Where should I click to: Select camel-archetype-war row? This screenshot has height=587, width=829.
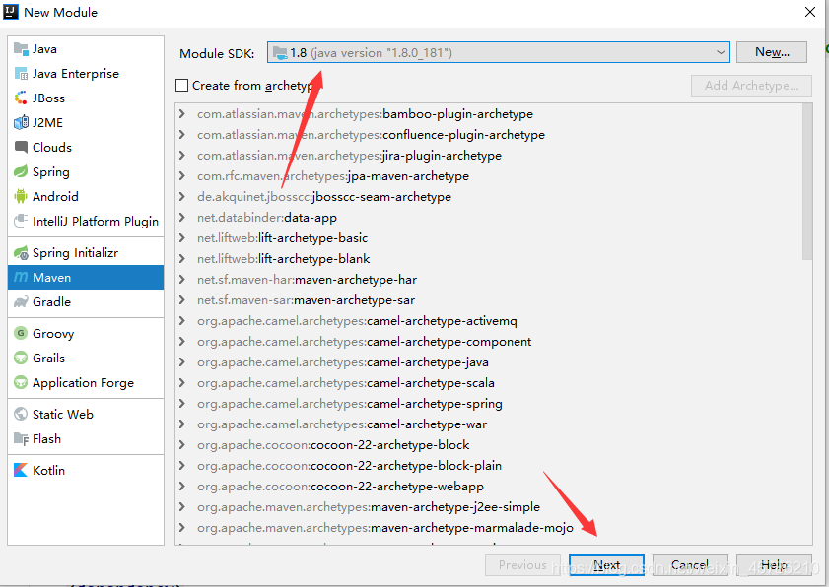[x=489, y=424]
